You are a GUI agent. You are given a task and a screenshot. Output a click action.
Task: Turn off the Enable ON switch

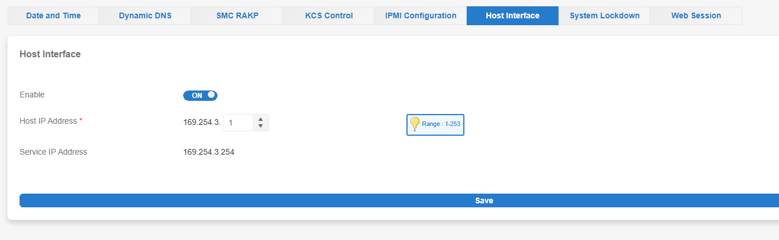pyautogui.click(x=200, y=96)
